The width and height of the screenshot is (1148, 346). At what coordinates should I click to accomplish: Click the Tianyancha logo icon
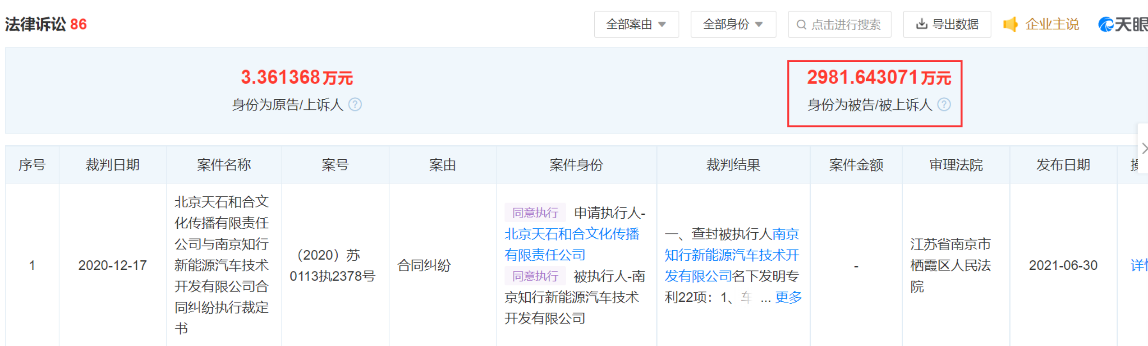[1106, 24]
